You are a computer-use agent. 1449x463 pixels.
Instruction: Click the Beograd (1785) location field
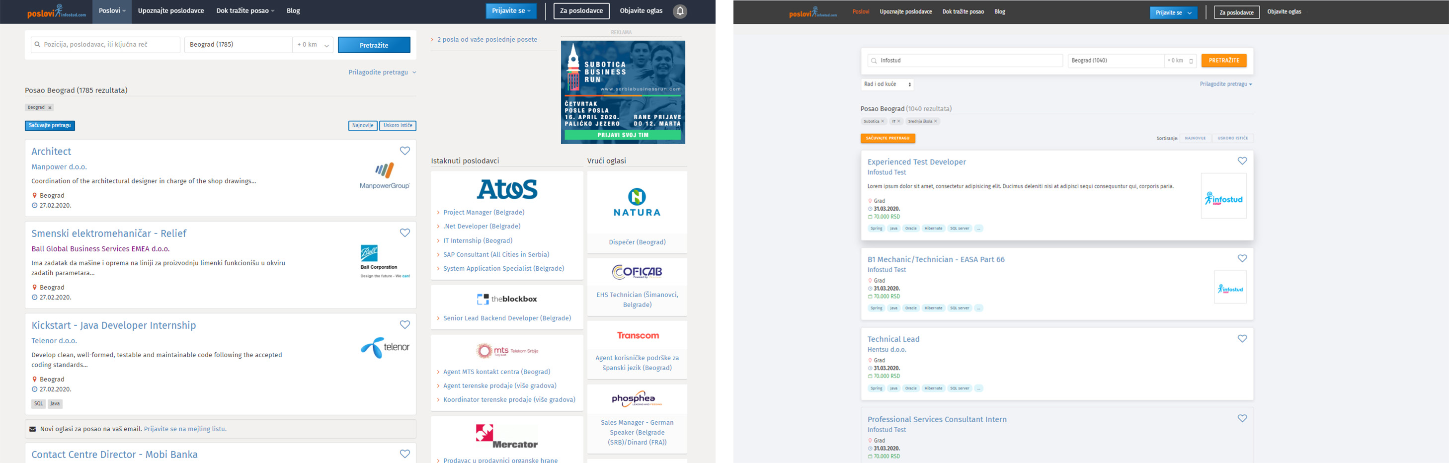239,44
